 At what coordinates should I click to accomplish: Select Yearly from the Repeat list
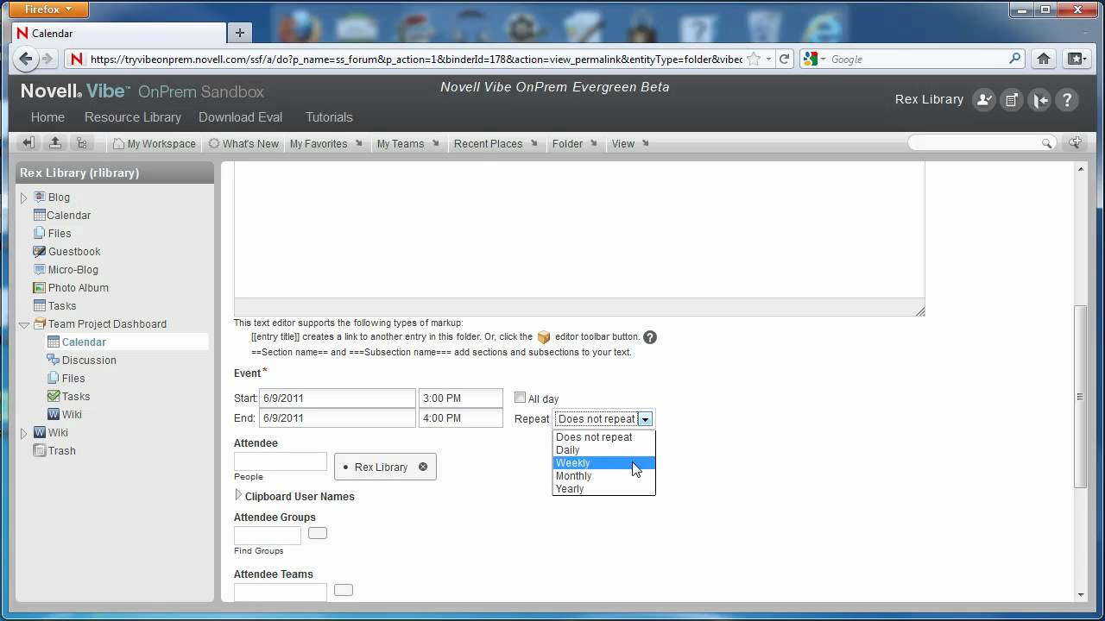603,489
